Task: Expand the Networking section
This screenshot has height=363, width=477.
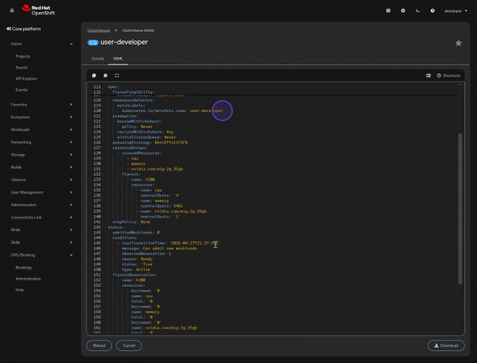Action: [41, 142]
